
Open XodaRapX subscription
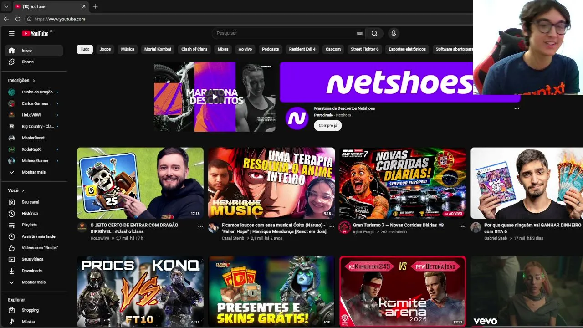click(34, 149)
